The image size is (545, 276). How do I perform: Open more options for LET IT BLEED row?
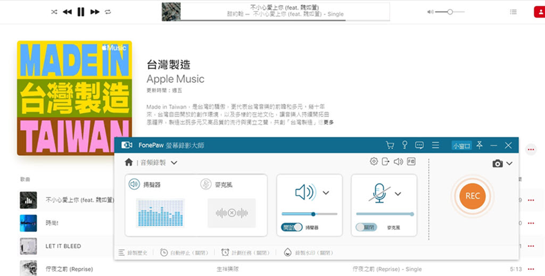coord(531,246)
